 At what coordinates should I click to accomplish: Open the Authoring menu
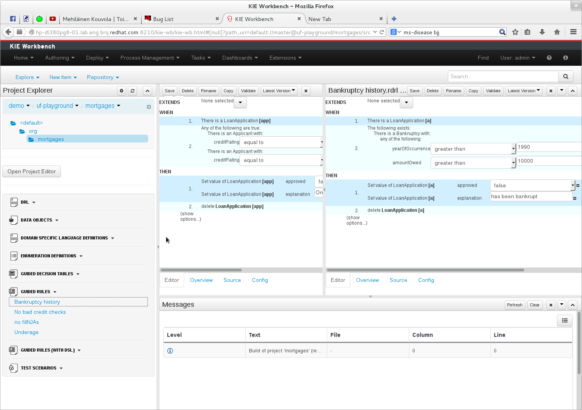tap(60, 58)
